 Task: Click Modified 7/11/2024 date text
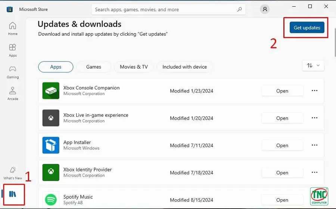(192, 145)
